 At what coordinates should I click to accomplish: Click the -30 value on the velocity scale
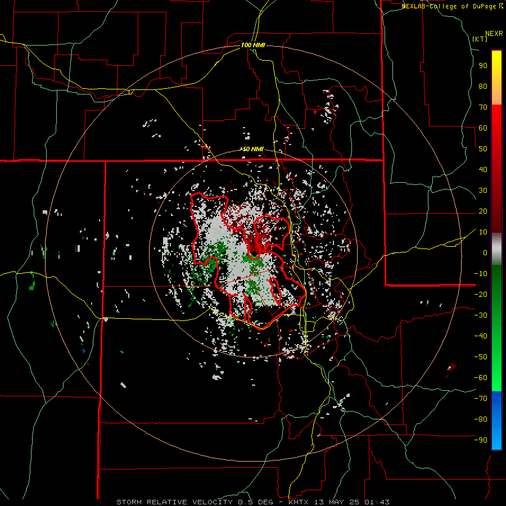(x=481, y=315)
